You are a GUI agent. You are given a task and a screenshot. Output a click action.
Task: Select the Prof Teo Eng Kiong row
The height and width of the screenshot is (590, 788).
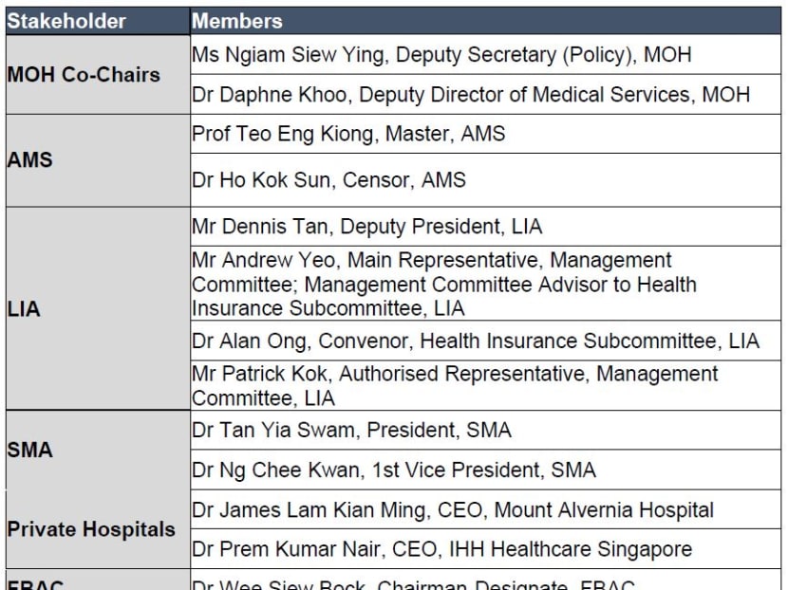(485, 134)
